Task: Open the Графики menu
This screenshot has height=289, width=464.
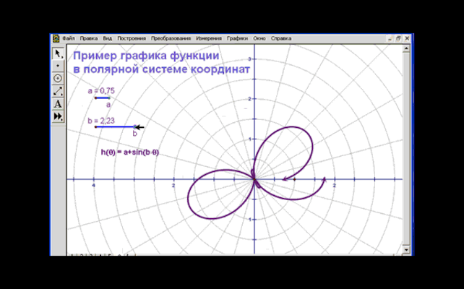Action: 237,38
